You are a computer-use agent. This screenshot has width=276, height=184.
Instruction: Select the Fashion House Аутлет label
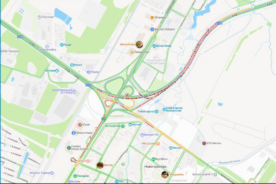point(79,148)
